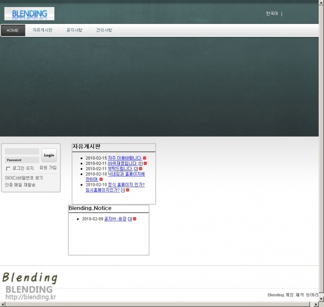Click the right arrow on horizontal scrollbar

click(316, 305)
